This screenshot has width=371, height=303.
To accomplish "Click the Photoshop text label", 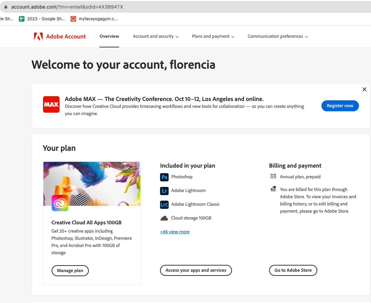I will click(x=182, y=177).
